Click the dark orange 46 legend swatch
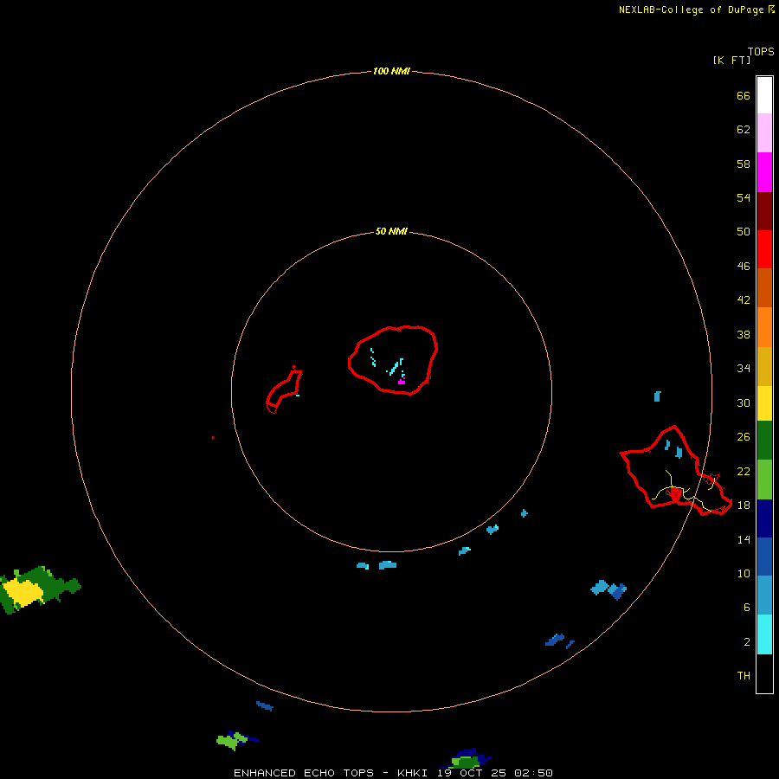This screenshot has width=779, height=779. pos(764,287)
